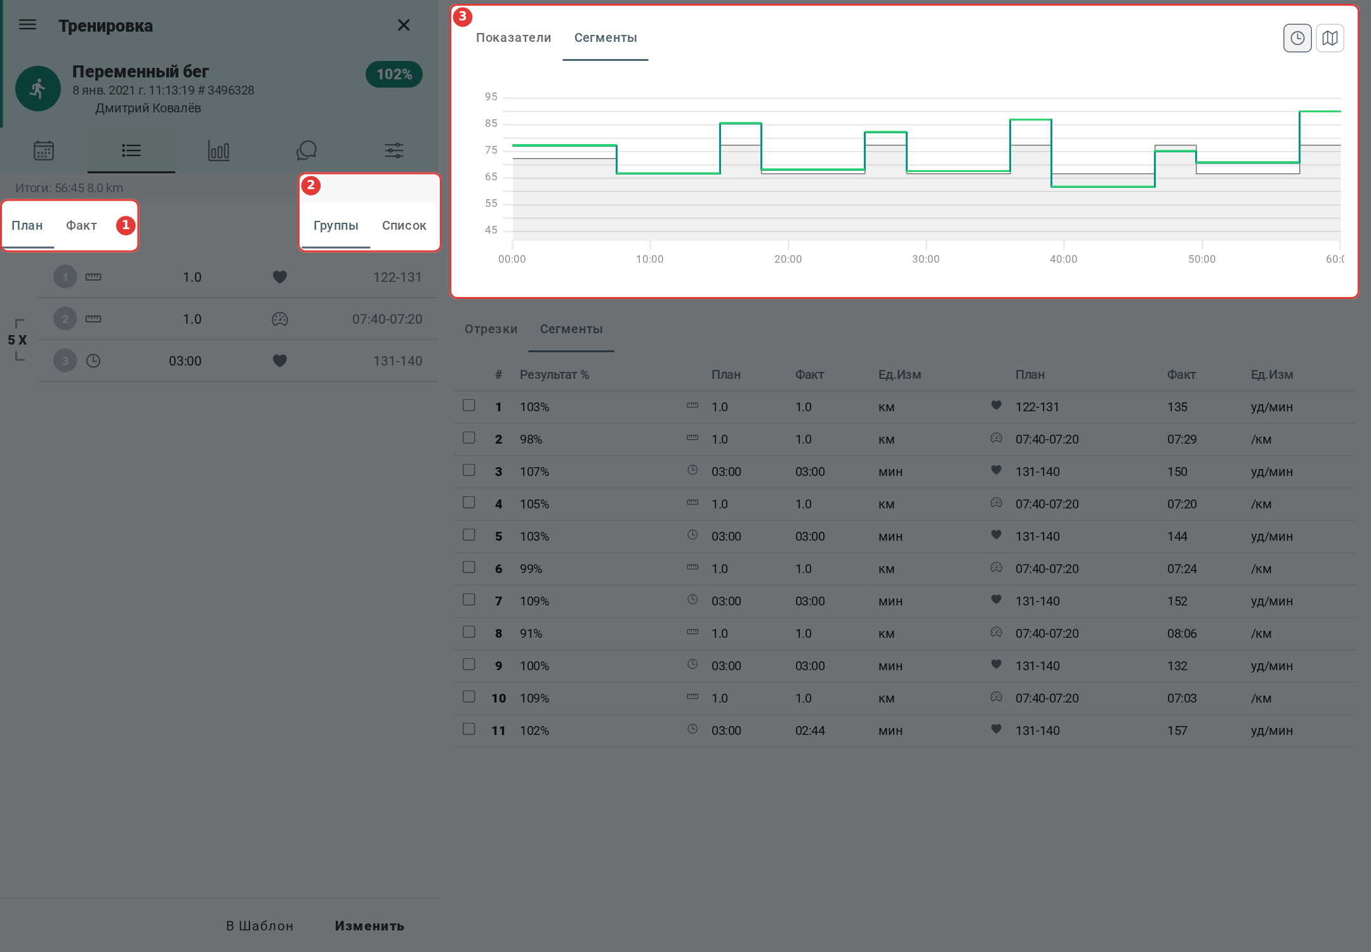This screenshot has width=1371, height=952.
Task: Click ruler icon of plan step 1
Action: pyautogui.click(x=93, y=277)
